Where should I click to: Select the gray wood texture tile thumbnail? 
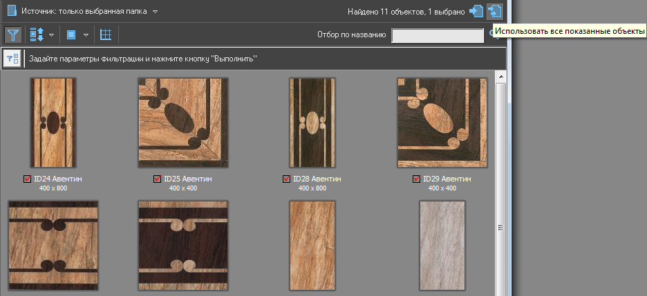pyautogui.click(x=442, y=245)
